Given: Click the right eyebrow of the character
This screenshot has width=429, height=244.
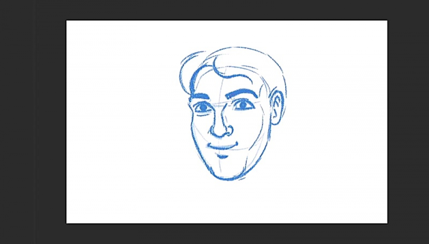Looking at the screenshot, I should tap(241, 91).
